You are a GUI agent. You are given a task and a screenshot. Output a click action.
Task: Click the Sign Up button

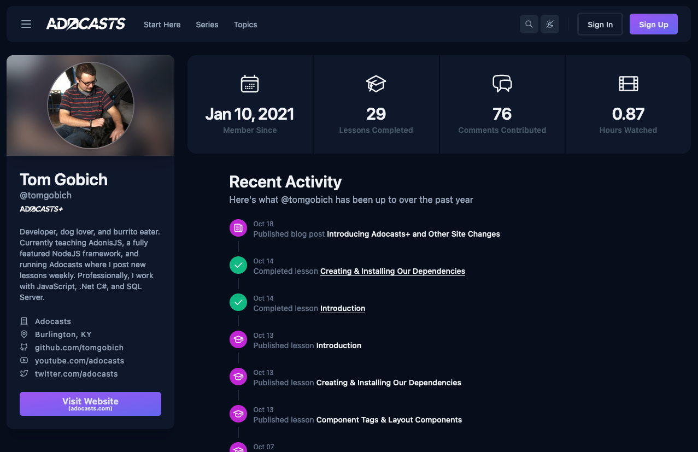(x=654, y=24)
